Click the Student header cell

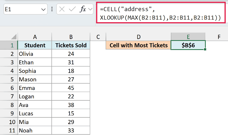pos(35,45)
